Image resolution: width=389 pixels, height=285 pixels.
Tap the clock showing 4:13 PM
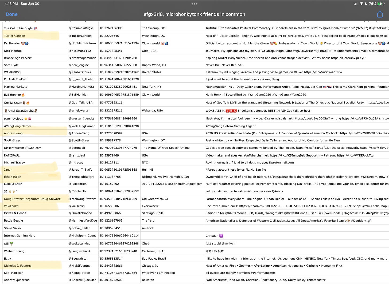[11, 4]
